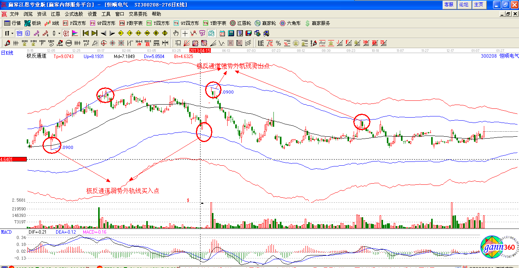Toggle the crosshair cursor tool

pos(185,33)
